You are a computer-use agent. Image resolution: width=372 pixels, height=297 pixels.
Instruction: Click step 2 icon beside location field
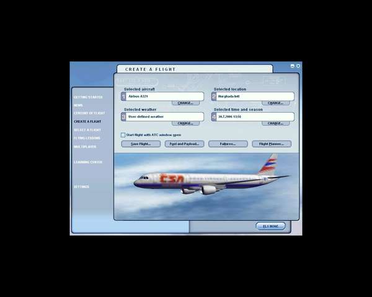pos(214,97)
